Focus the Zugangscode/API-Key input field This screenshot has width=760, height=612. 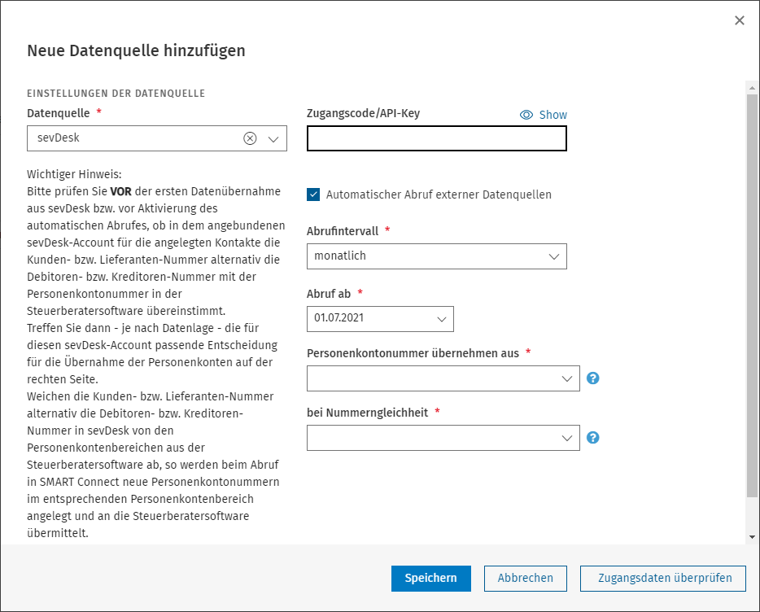click(x=437, y=138)
